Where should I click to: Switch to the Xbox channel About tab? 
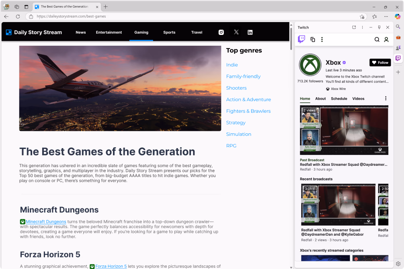(320, 99)
